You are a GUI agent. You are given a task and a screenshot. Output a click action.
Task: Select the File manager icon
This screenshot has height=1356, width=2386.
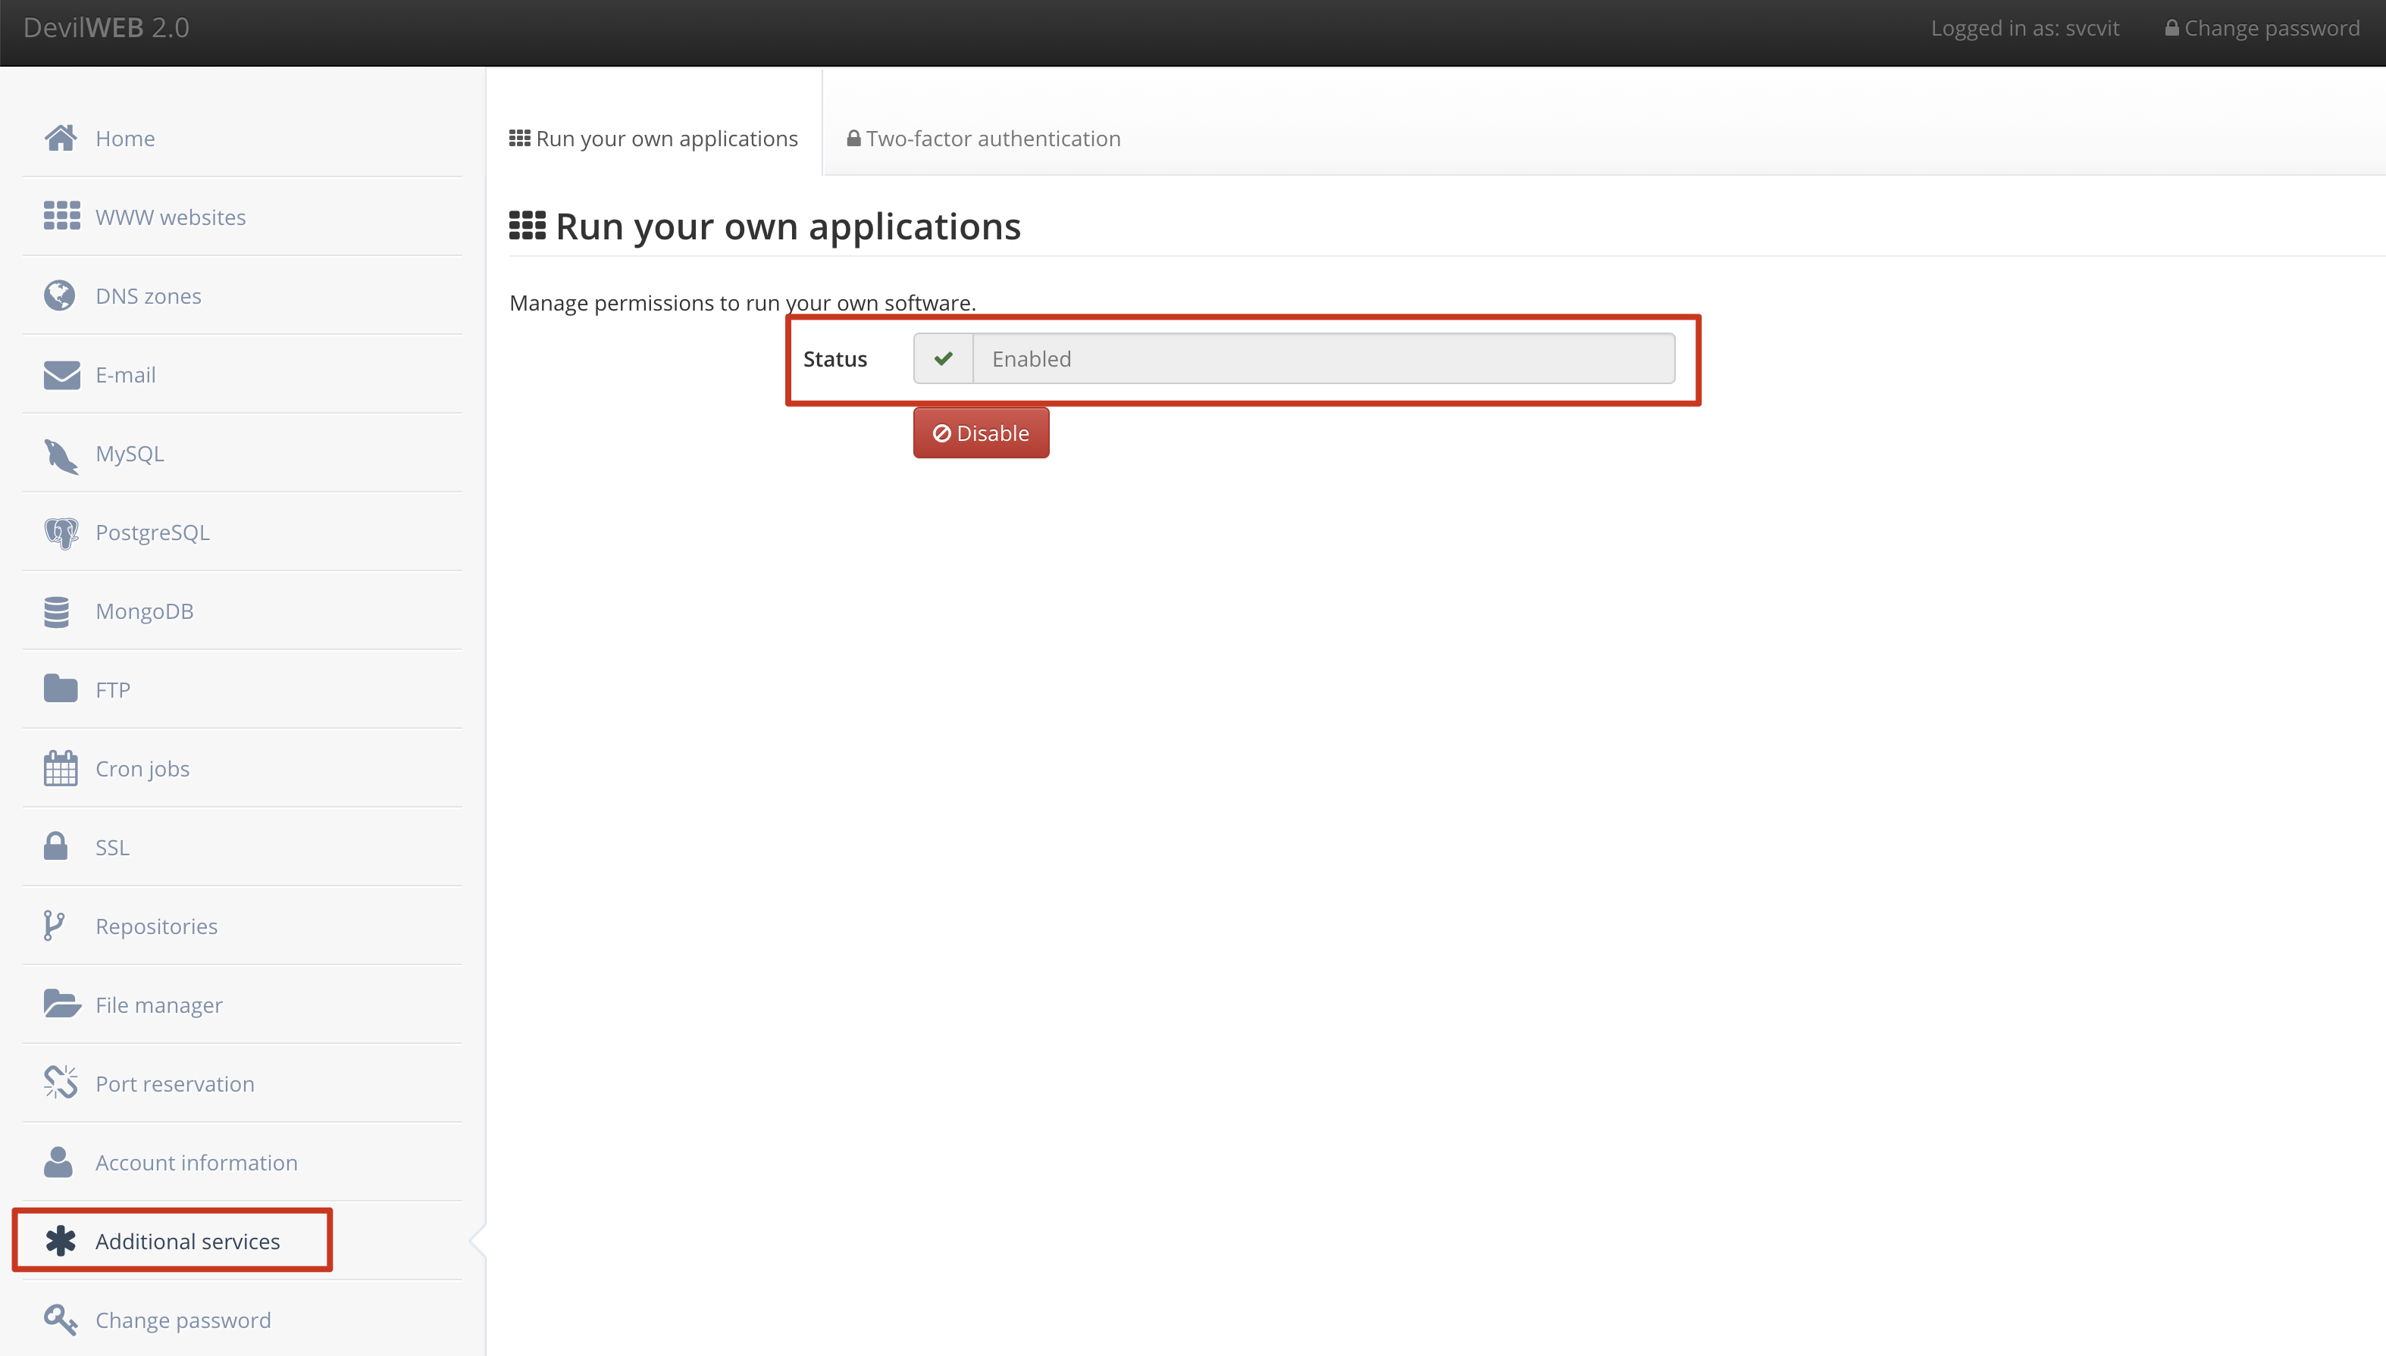tap(61, 1004)
